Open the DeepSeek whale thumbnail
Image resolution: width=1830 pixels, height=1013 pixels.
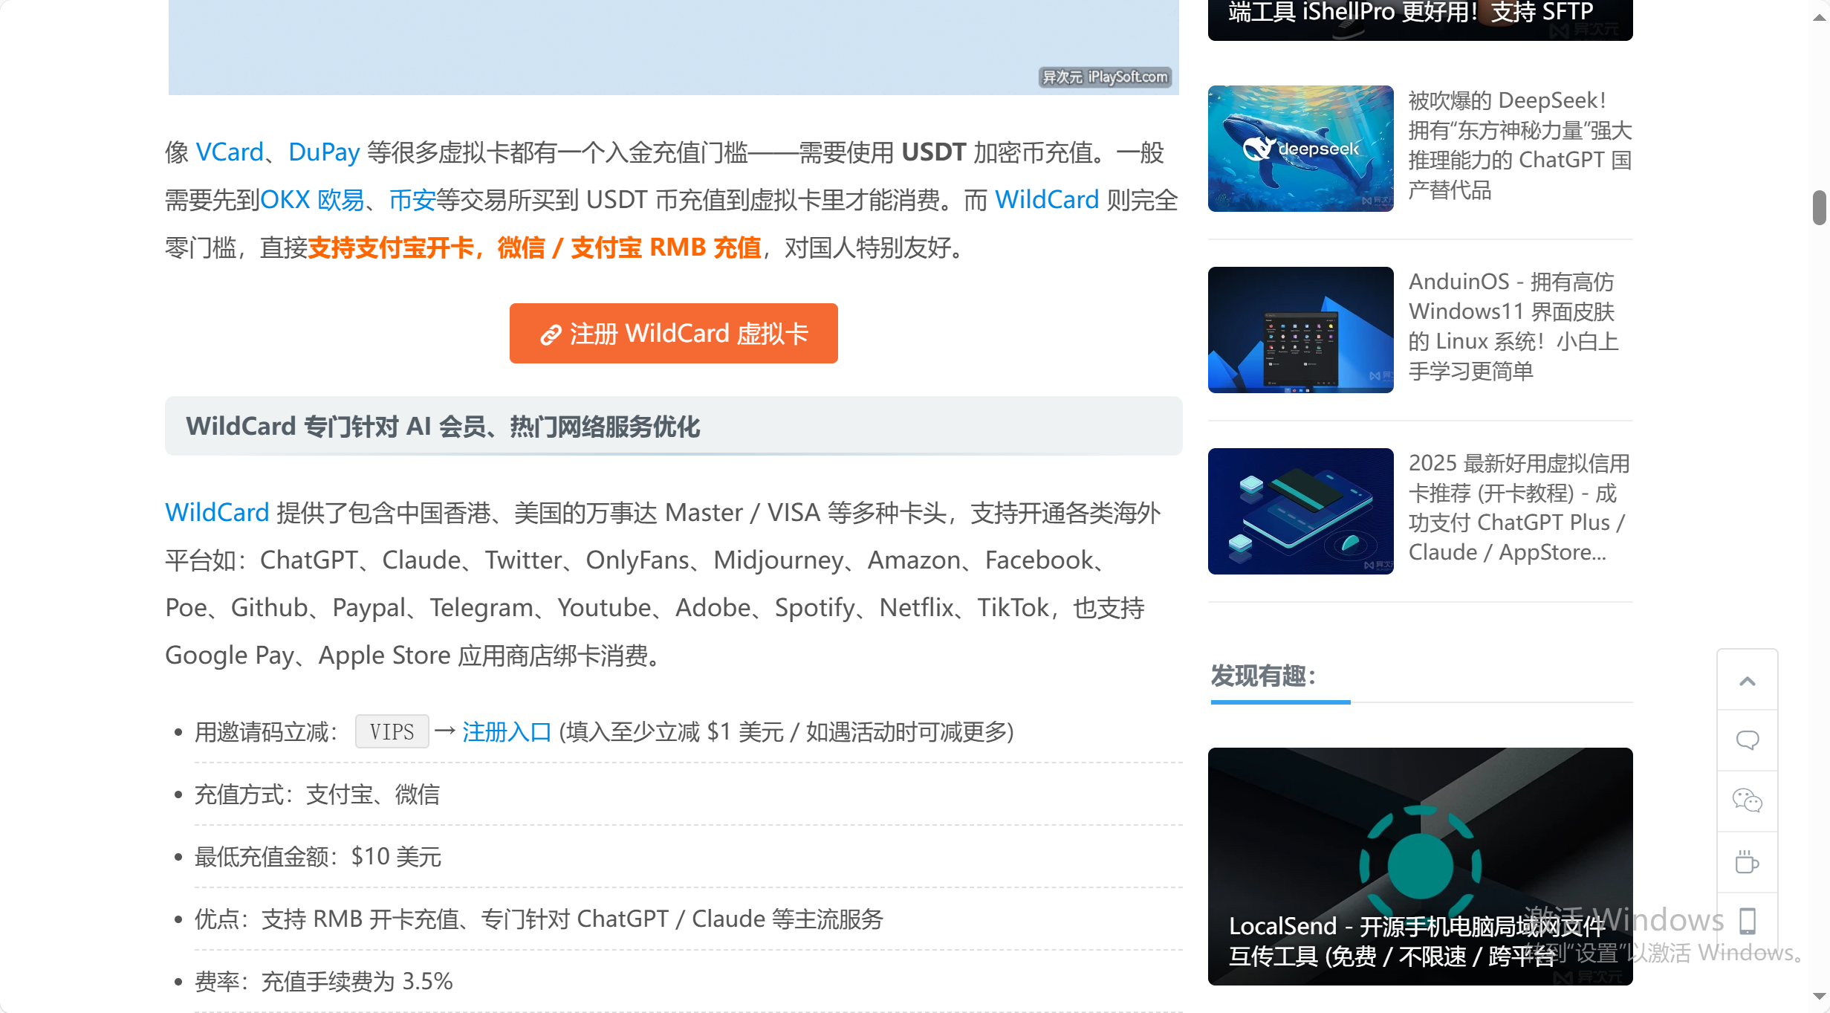pos(1300,149)
